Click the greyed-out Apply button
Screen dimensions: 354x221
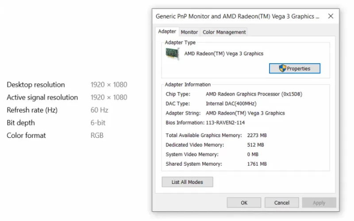click(319, 203)
